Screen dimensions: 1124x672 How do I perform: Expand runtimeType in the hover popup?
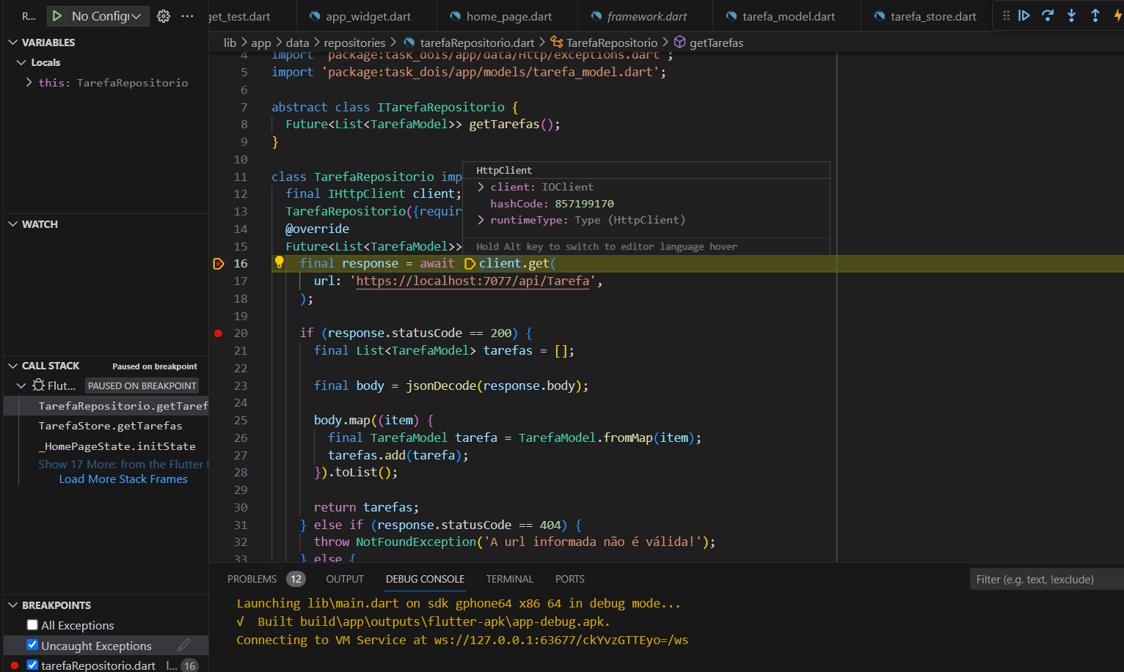click(x=481, y=220)
